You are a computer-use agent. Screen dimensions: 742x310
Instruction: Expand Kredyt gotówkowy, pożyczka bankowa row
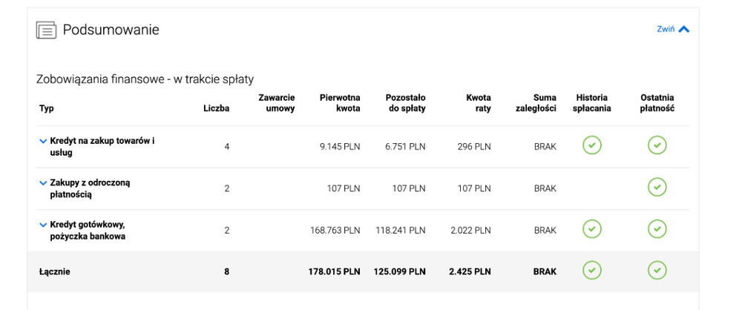pyautogui.click(x=43, y=225)
